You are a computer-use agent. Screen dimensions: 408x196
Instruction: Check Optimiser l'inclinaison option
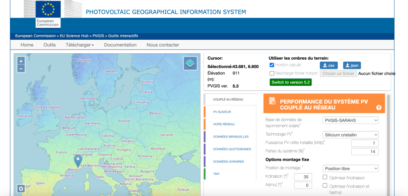tap(325, 177)
